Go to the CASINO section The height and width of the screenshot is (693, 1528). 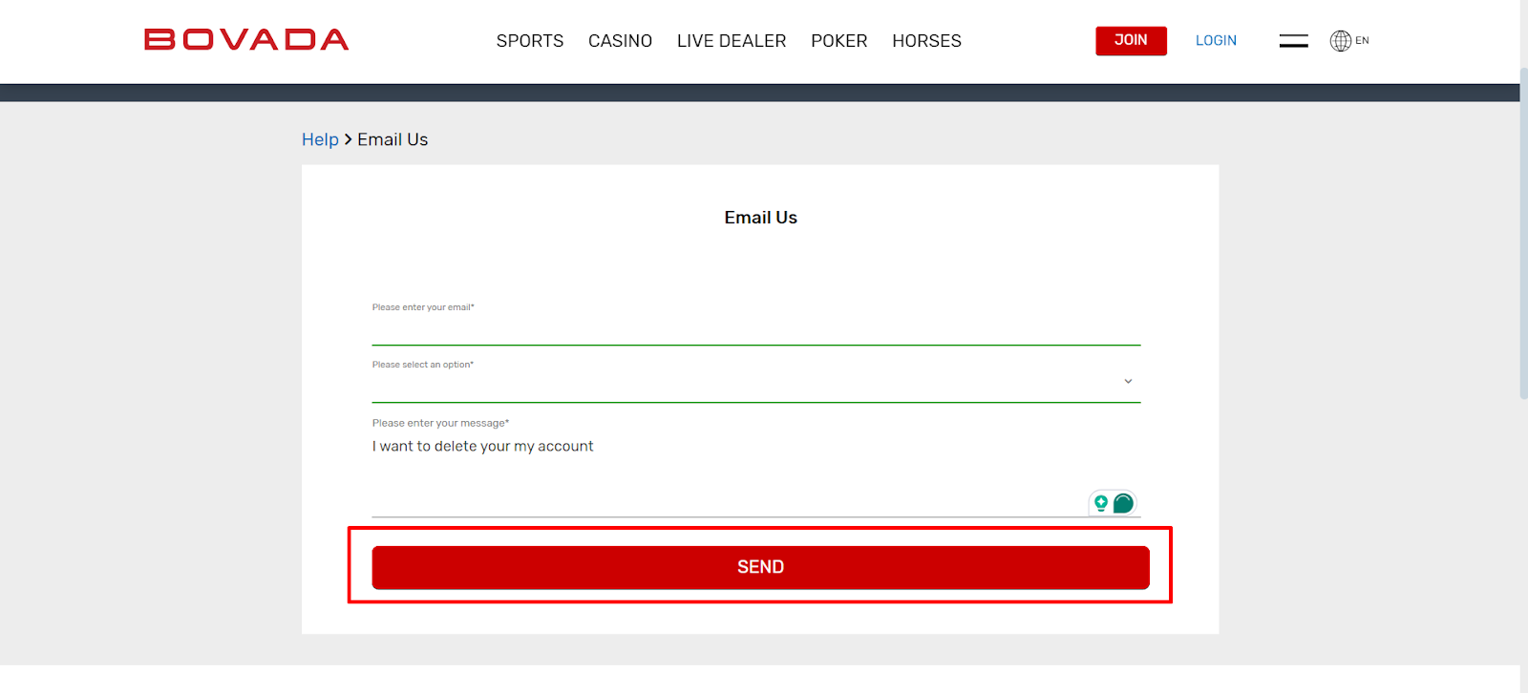620,41
